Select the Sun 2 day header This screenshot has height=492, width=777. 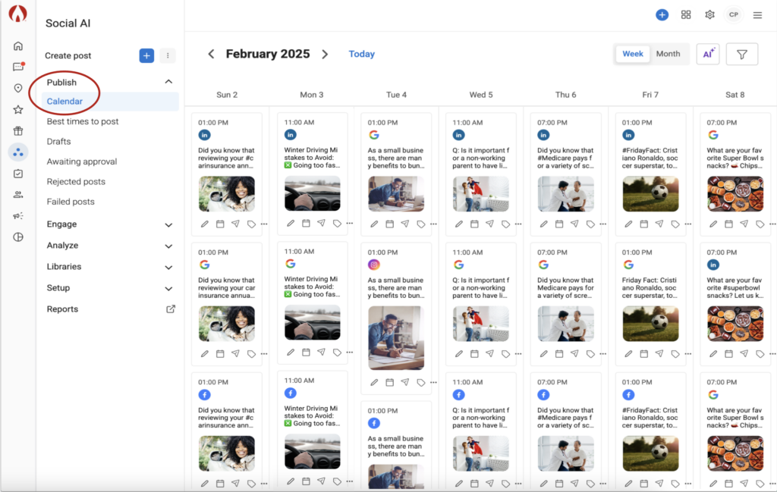click(x=227, y=95)
